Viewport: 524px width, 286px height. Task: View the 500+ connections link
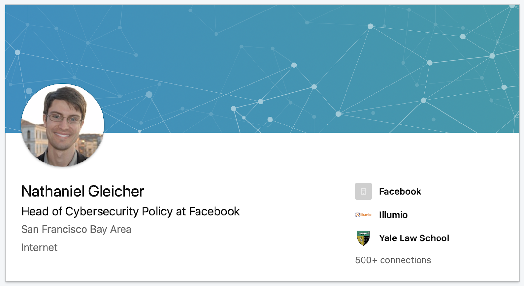[393, 260]
